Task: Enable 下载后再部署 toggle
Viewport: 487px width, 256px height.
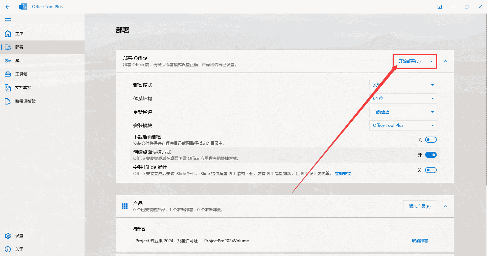Action: tap(431, 140)
